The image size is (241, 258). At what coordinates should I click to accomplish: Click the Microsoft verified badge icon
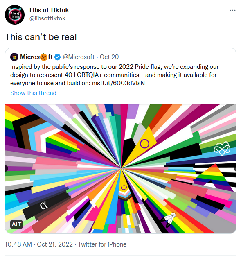pyautogui.click(x=58, y=57)
